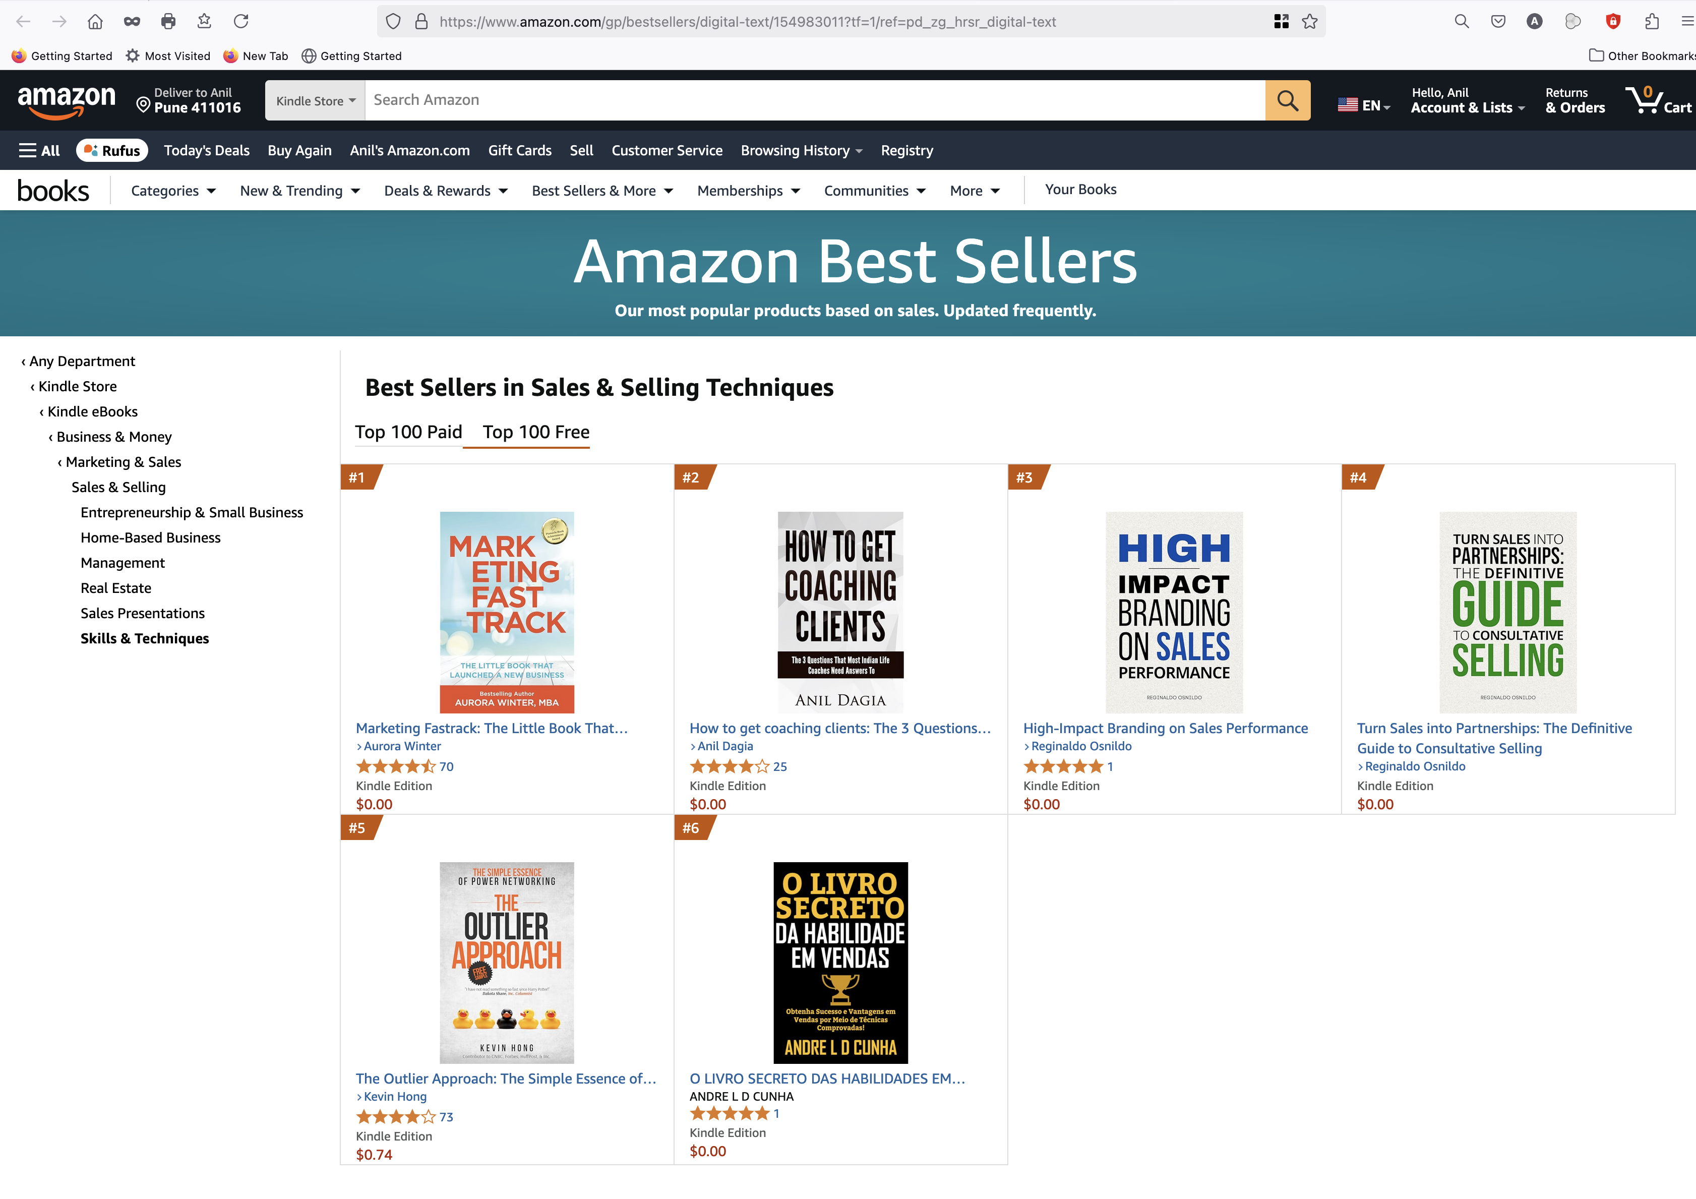The width and height of the screenshot is (1696, 1199).
Task: Open the EN language selector
Action: click(1364, 105)
